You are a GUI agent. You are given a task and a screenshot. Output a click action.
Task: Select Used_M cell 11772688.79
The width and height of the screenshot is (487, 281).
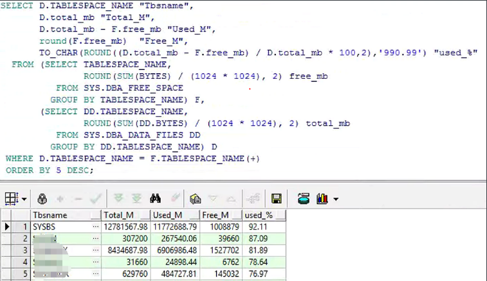click(x=175, y=226)
